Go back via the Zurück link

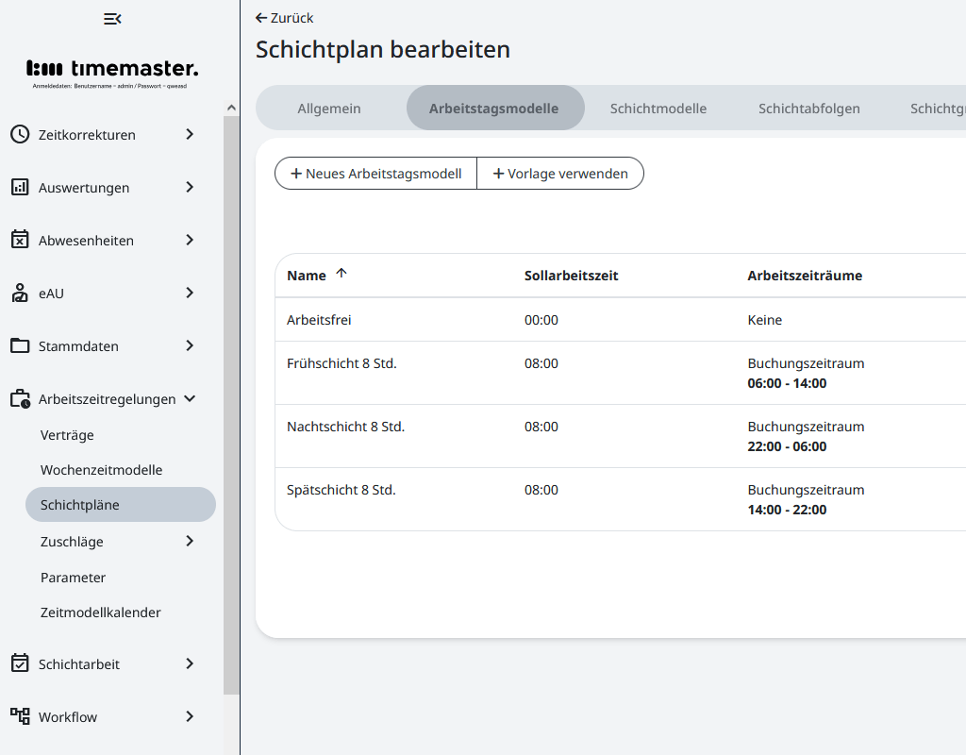coord(285,18)
